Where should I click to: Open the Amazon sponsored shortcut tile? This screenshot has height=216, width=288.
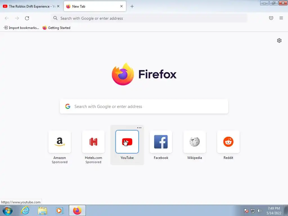[60, 142]
